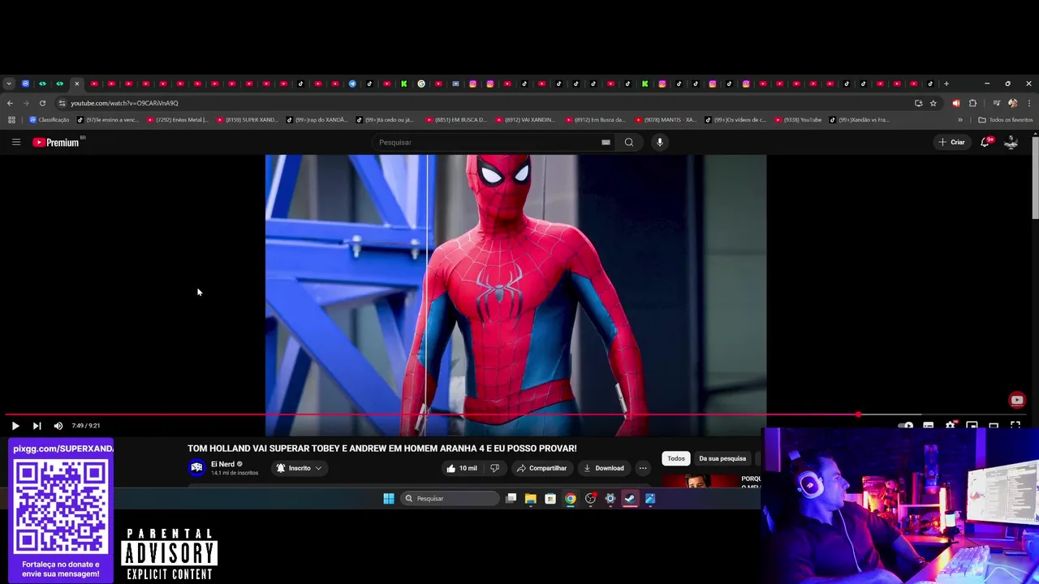Open the Chrome apps grid shortcut
1039x584 pixels.
tap(11, 120)
